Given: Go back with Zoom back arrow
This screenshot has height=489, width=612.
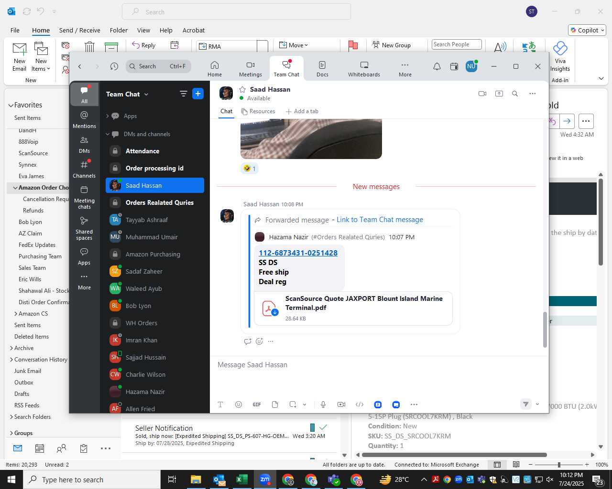Looking at the screenshot, I should click(x=80, y=66).
